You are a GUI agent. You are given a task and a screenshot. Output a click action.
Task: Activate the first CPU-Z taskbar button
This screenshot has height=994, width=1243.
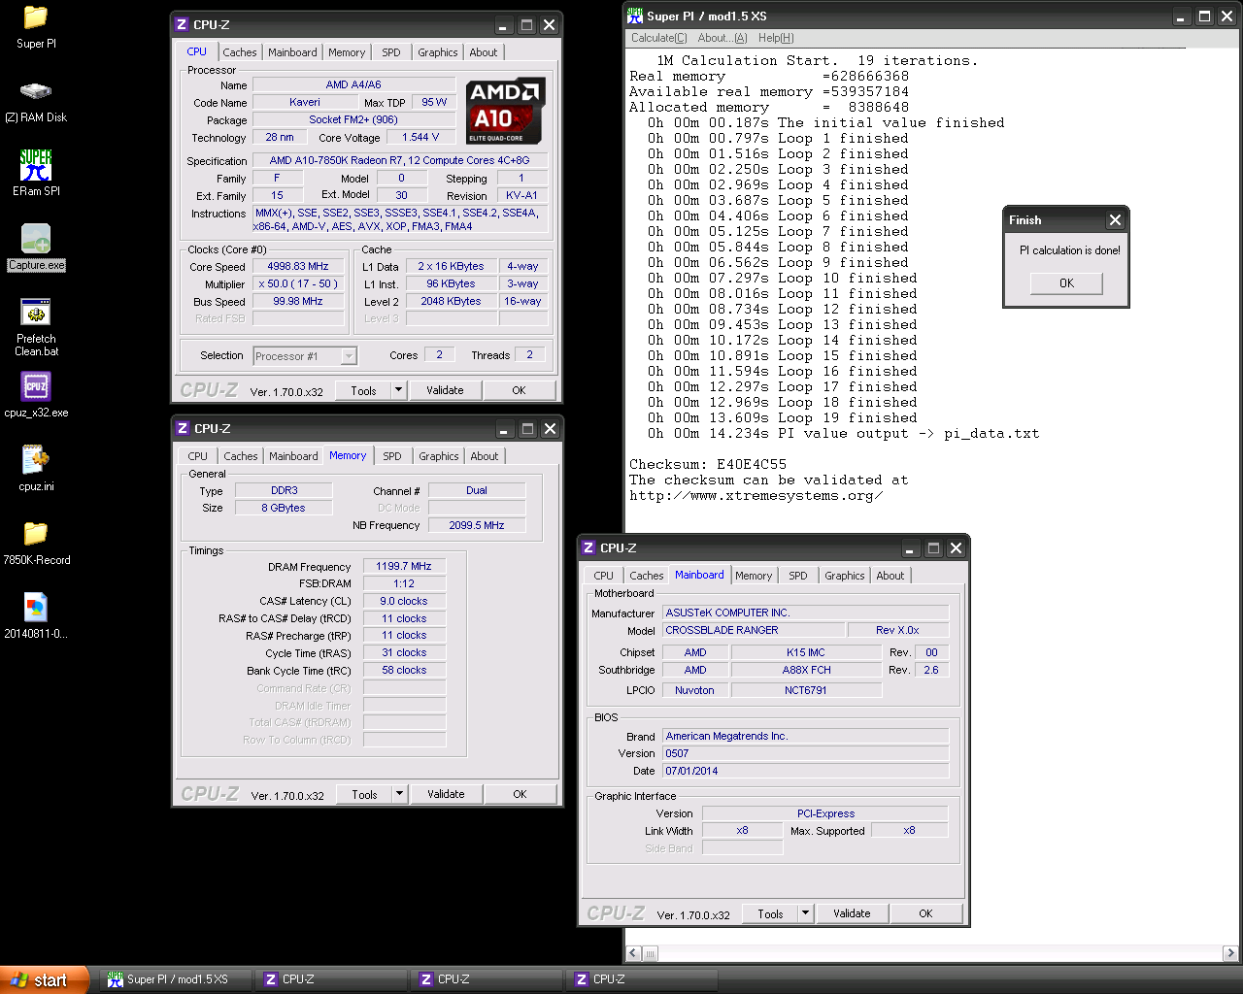330,979
